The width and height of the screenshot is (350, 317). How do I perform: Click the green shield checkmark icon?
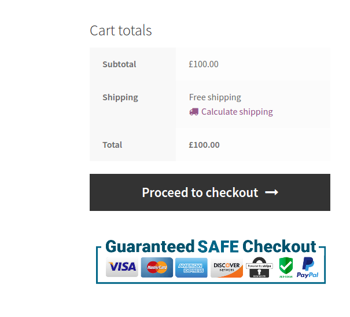pyautogui.click(x=286, y=267)
